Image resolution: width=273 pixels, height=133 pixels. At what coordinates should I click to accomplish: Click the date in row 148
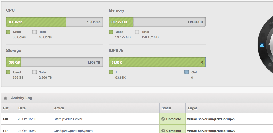(27, 119)
